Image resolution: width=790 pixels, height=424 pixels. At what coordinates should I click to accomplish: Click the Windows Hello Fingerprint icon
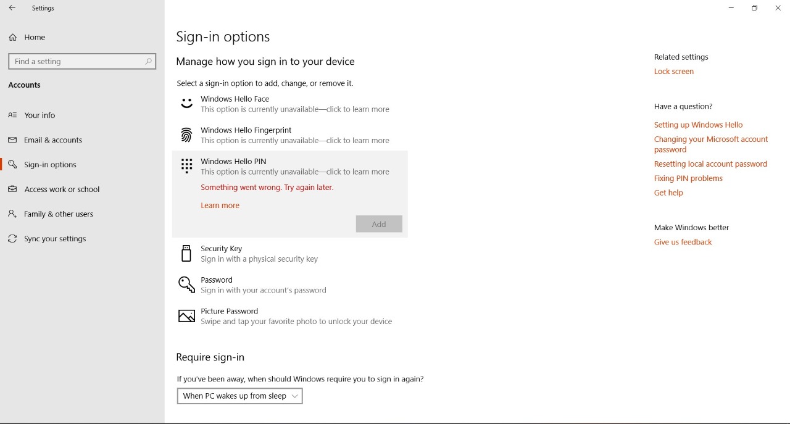186,135
